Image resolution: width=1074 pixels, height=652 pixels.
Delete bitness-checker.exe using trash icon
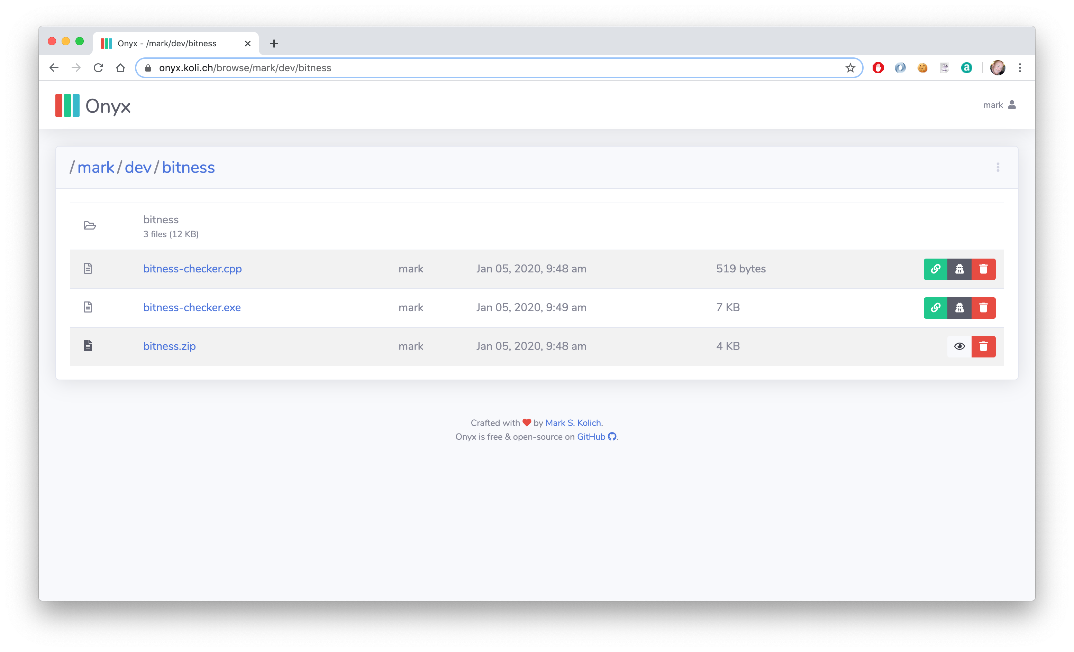pos(983,308)
